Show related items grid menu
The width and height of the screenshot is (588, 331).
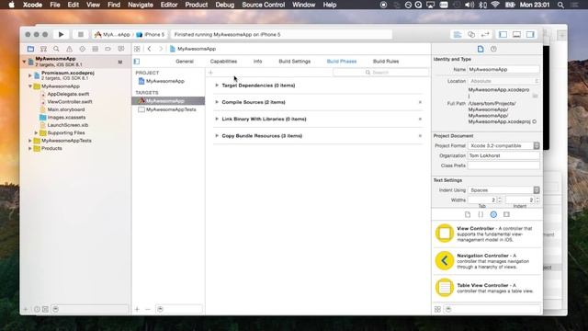pyautogui.click(x=137, y=49)
